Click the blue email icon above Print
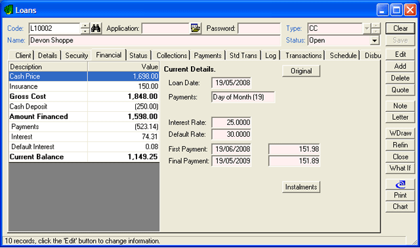The width and height of the screenshot is (420, 248). click(400, 184)
